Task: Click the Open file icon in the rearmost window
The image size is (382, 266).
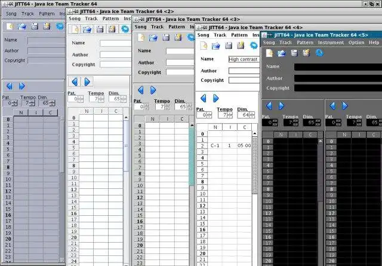Action: click(x=22, y=26)
